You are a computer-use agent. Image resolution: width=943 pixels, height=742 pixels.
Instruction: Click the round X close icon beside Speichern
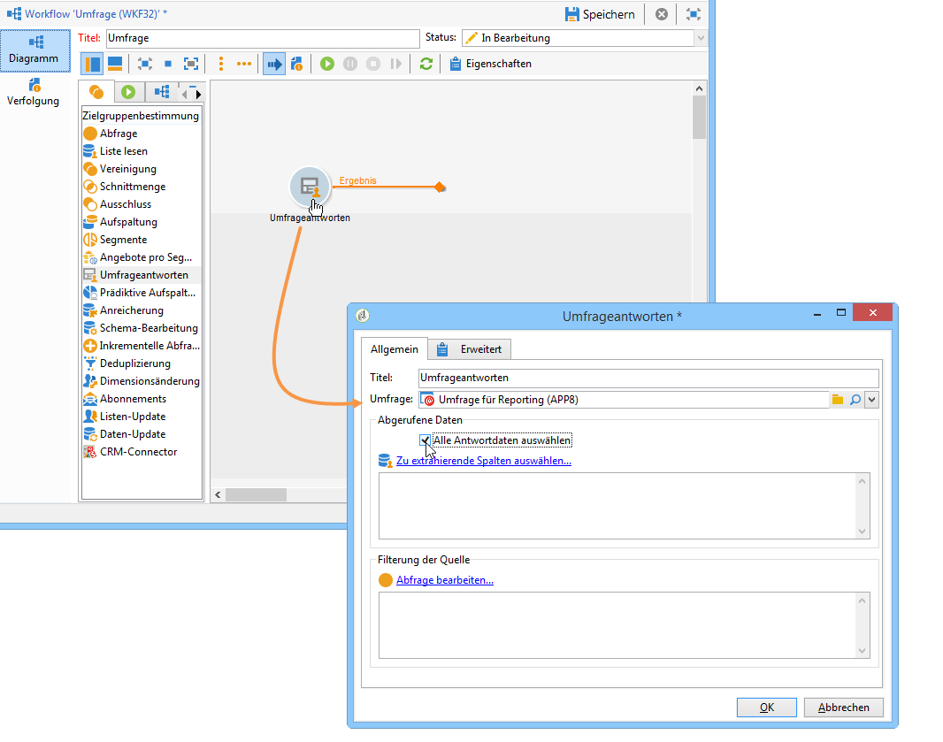click(662, 14)
